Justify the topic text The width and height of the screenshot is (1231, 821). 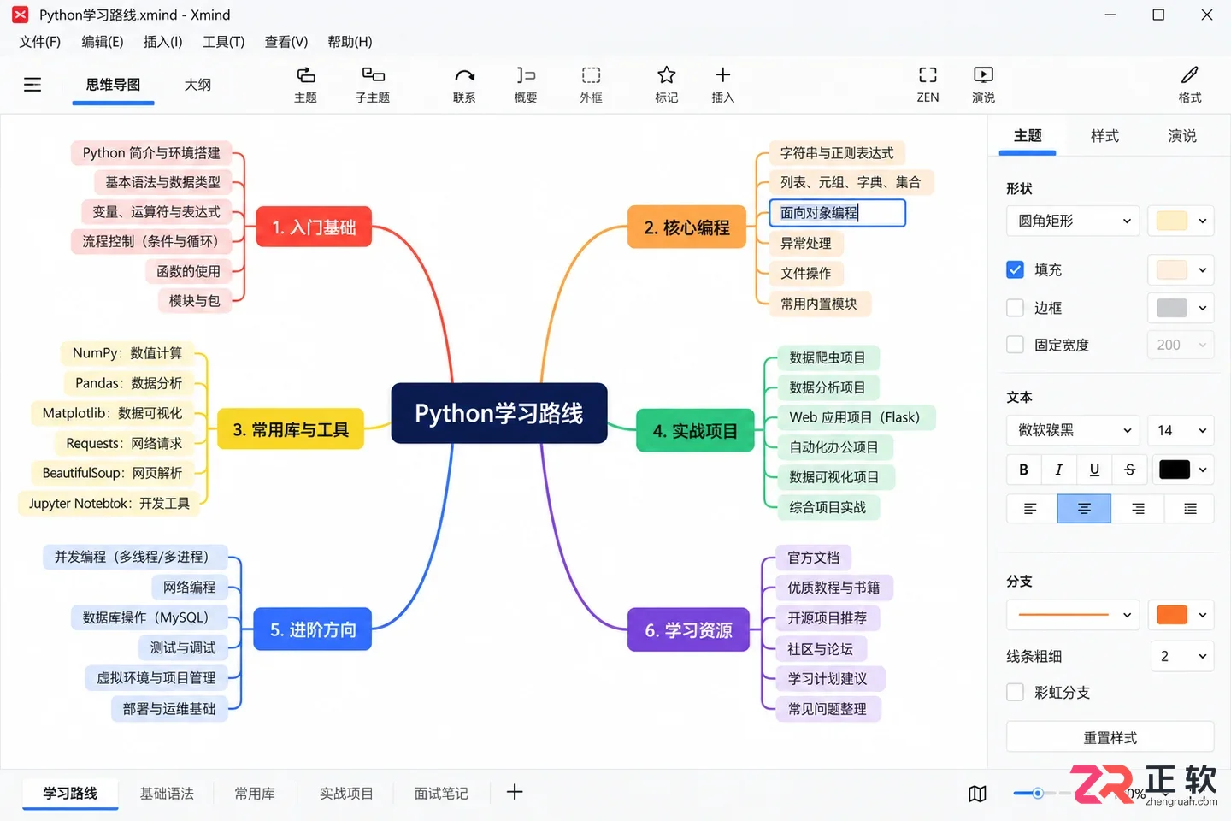coord(1190,509)
